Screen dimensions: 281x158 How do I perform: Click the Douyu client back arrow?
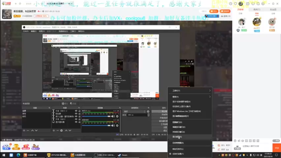(x=16, y=4)
